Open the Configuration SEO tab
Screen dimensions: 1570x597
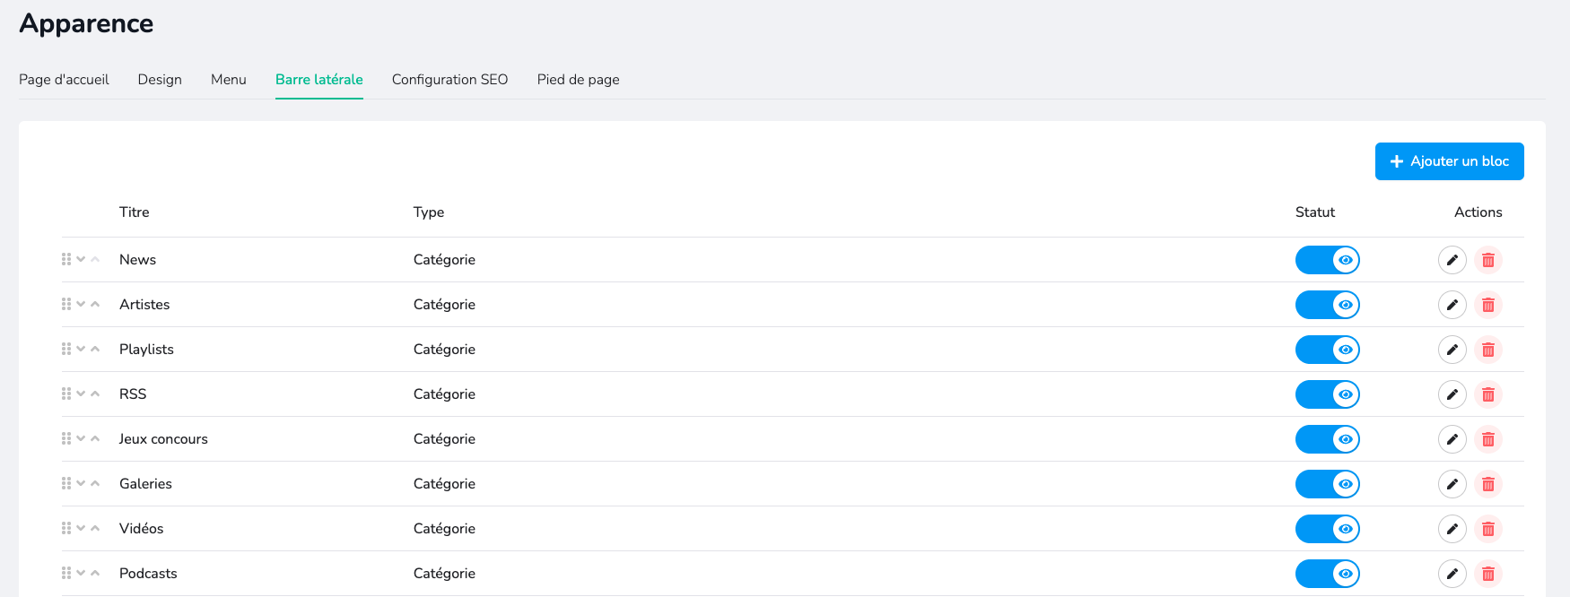pyautogui.click(x=449, y=80)
